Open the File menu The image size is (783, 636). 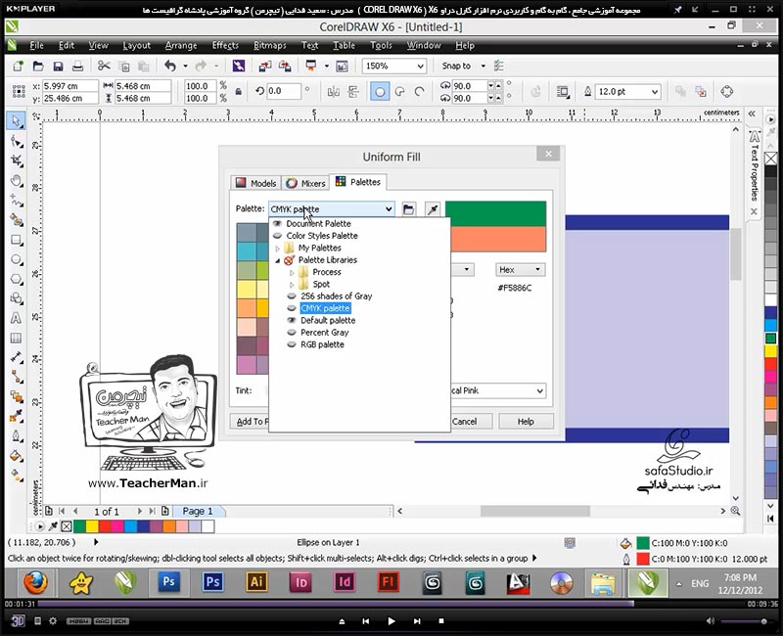[36, 45]
